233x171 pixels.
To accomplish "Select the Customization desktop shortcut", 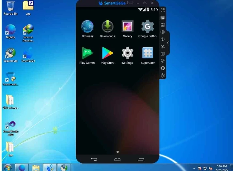I will click(10, 79).
